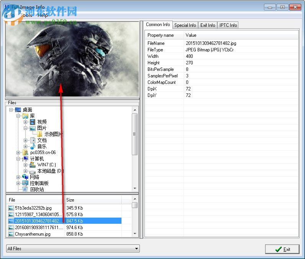The height and width of the screenshot is (259, 305).
Task: Sort by the File column header
Action: (x=35, y=200)
